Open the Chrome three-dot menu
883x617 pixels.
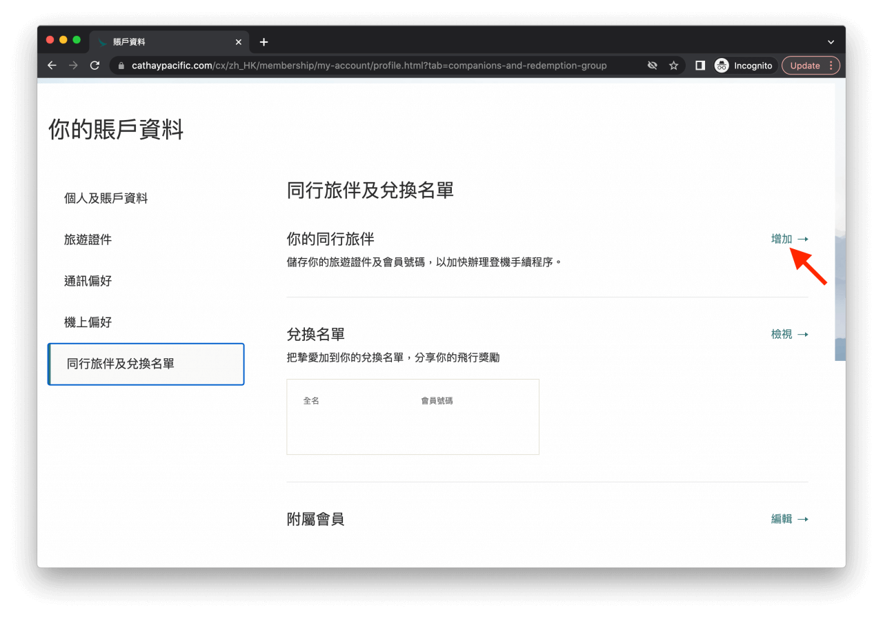[x=831, y=66]
